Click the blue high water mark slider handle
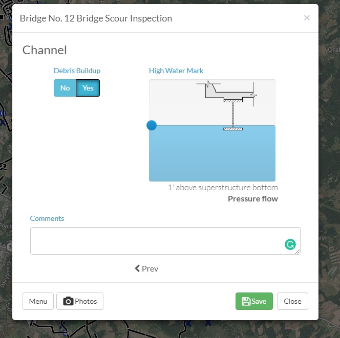Image resolution: width=340 pixels, height=338 pixels. click(152, 125)
